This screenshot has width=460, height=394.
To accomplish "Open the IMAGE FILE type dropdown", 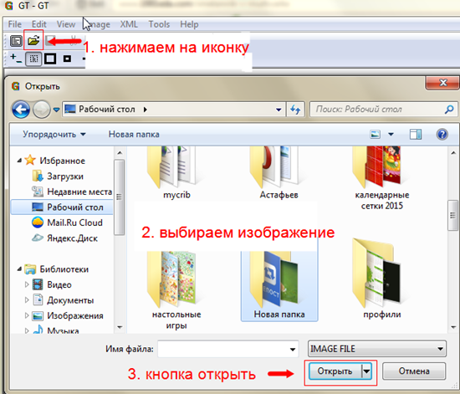I will pyautogui.click(x=377, y=349).
